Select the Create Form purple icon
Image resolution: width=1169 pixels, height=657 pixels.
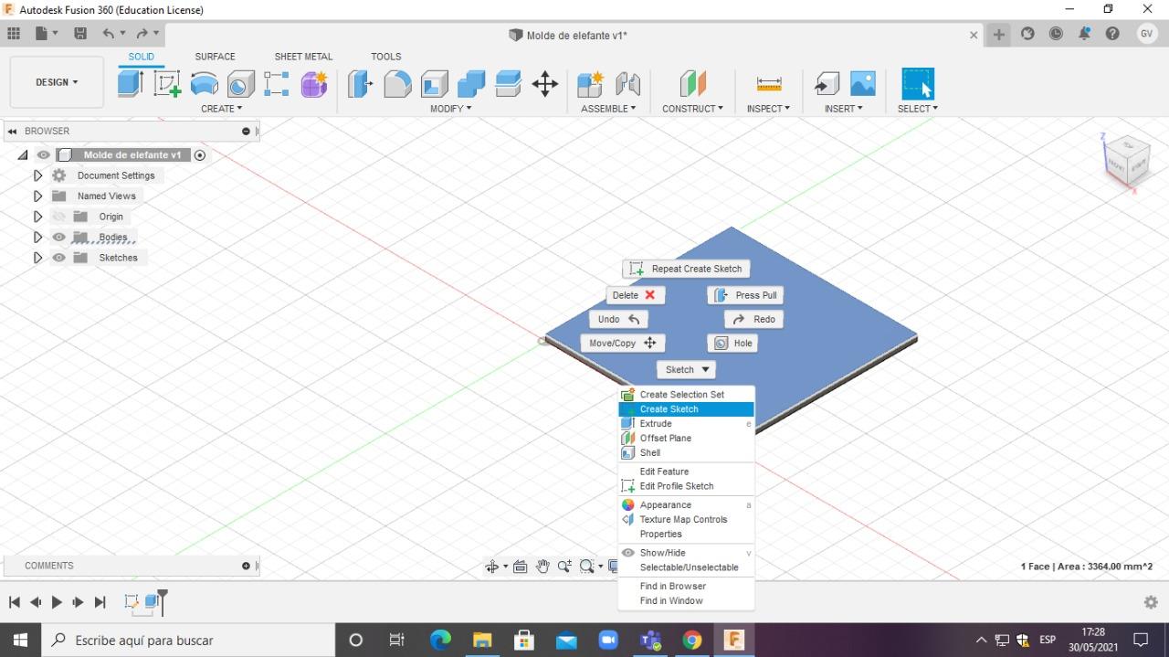point(314,84)
